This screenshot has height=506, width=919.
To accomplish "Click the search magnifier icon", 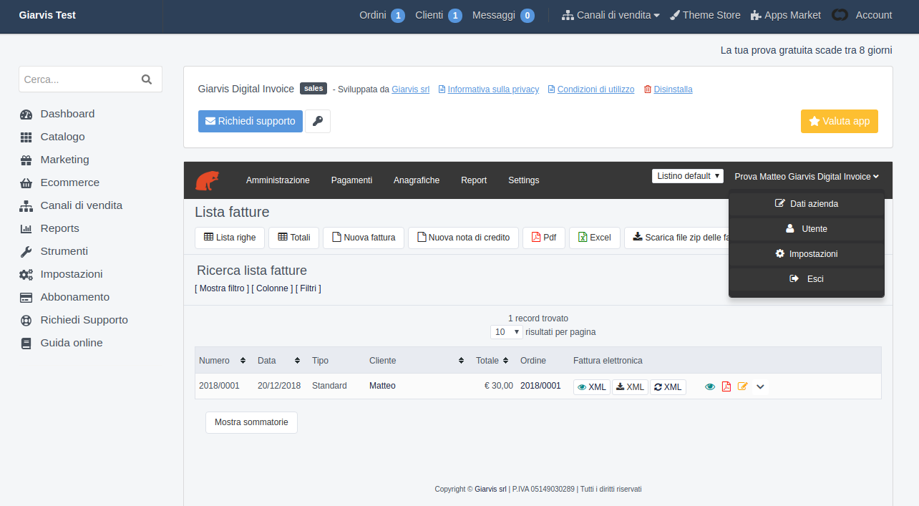I will (147, 79).
